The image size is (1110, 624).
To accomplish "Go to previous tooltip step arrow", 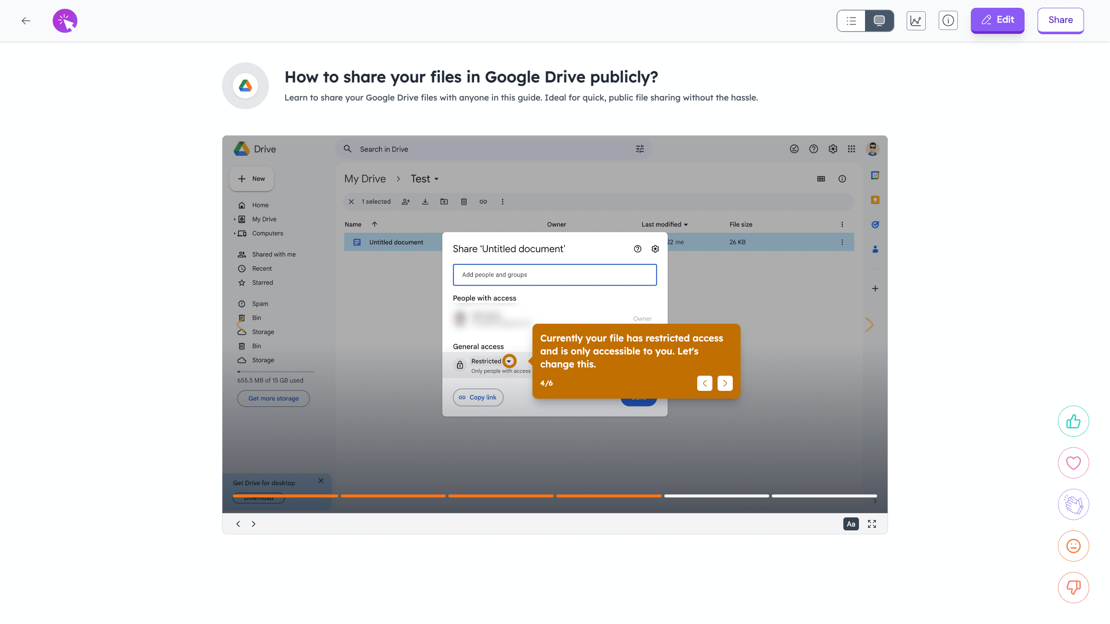I will (705, 383).
